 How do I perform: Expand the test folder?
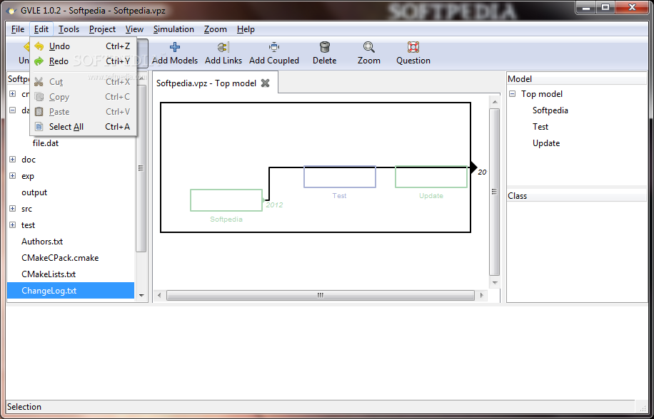pyautogui.click(x=13, y=224)
